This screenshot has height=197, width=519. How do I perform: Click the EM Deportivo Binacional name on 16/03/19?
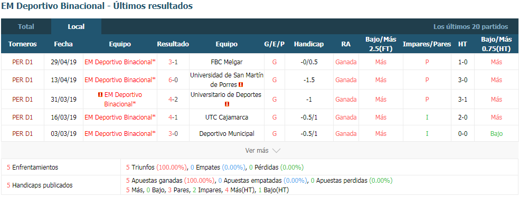coord(120,117)
